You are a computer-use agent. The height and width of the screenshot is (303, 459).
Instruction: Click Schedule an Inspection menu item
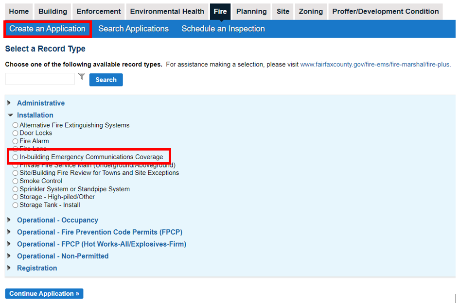(x=223, y=29)
